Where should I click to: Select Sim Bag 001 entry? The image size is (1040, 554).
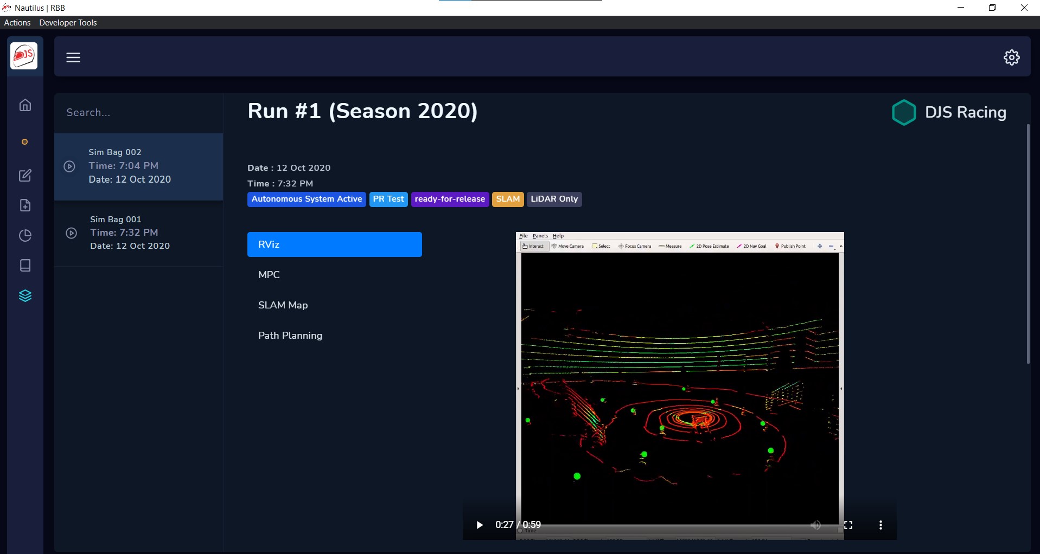(139, 233)
